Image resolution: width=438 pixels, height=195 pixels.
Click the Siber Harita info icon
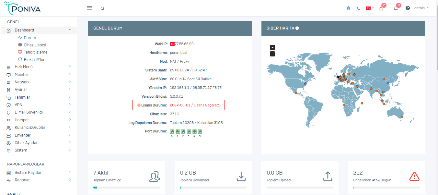pyautogui.click(x=297, y=28)
